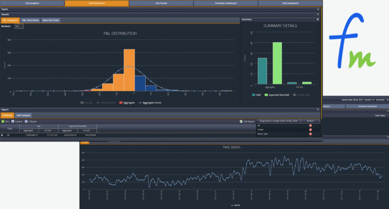Maximize the Summary panel icon
The height and width of the screenshot is (209, 389).
pyautogui.click(x=318, y=19)
